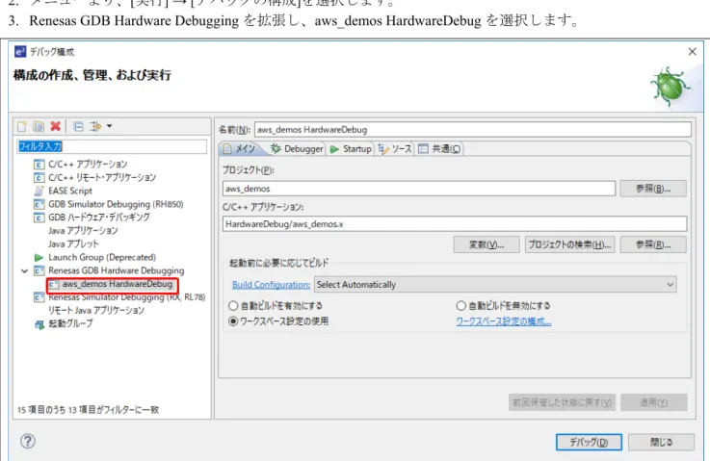Click the デバッグ(D) button

tap(589, 442)
